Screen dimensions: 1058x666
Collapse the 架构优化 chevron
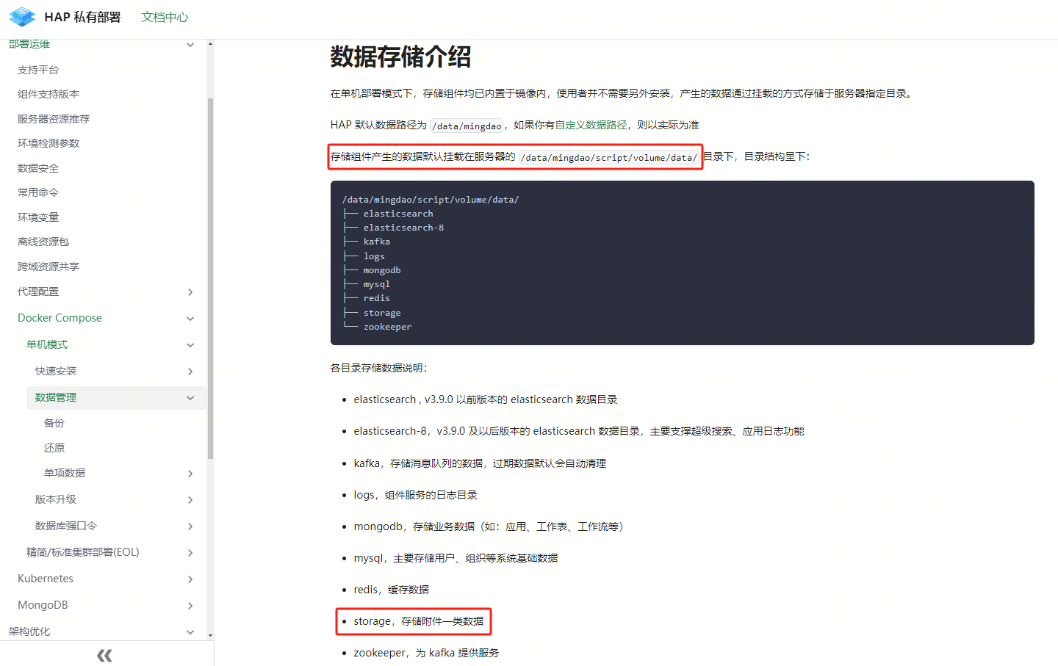click(190, 632)
